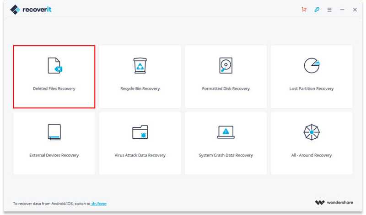Select External Devices Recovery drive icon

pos(54,132)
